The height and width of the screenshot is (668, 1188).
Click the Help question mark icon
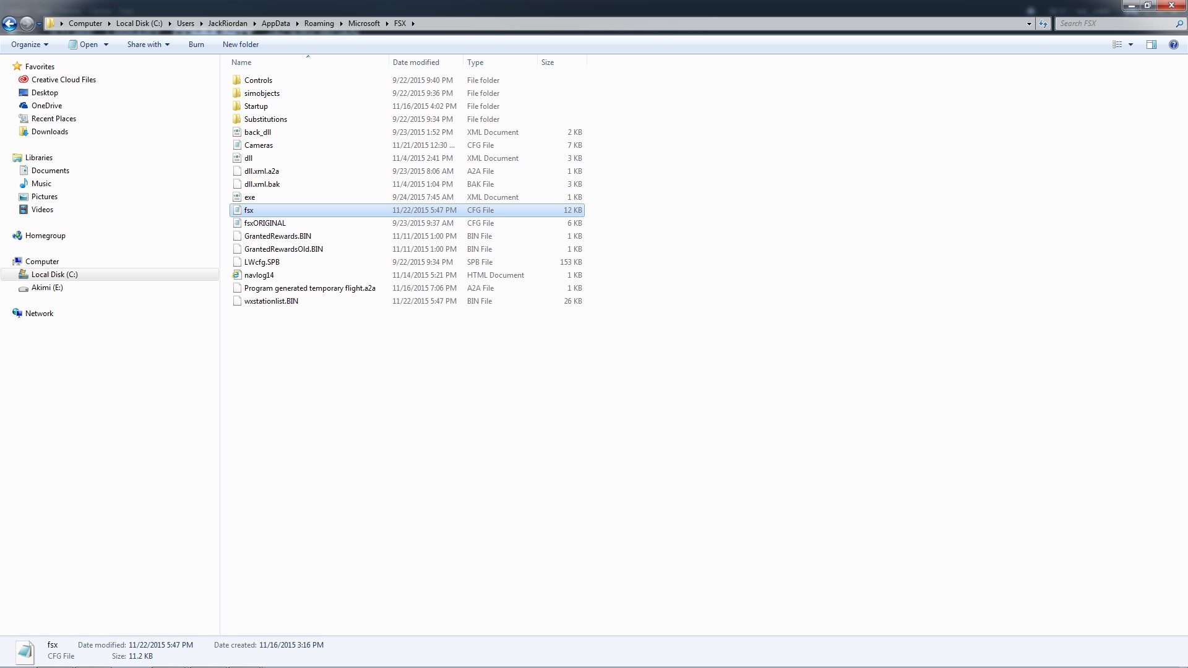coord(1173,45)
